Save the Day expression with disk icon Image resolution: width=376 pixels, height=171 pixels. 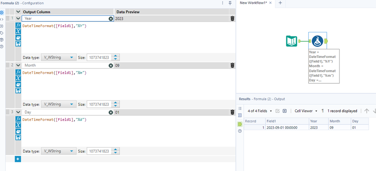coord(18,138)
